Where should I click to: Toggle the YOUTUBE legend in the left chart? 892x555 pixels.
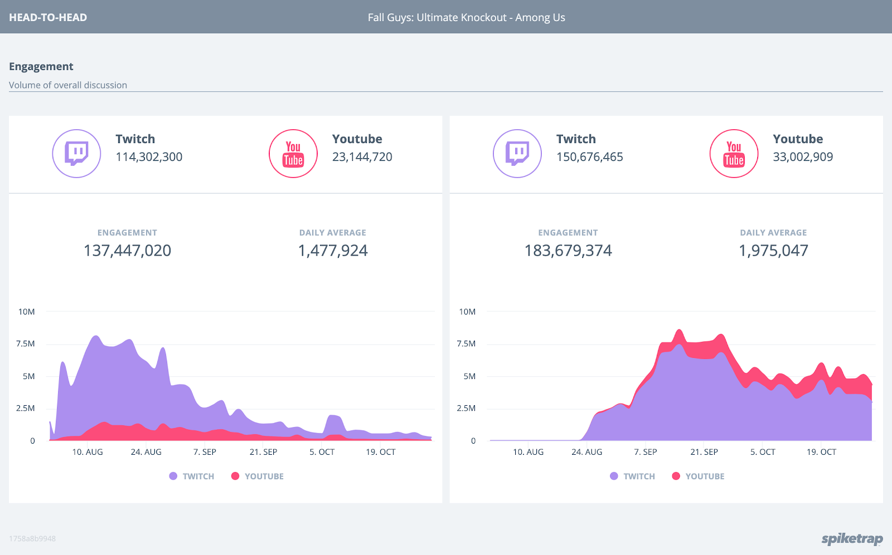coord(258,476)
